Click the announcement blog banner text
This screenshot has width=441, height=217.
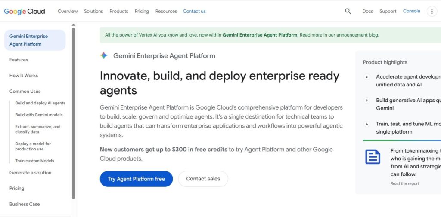[242, 35]
